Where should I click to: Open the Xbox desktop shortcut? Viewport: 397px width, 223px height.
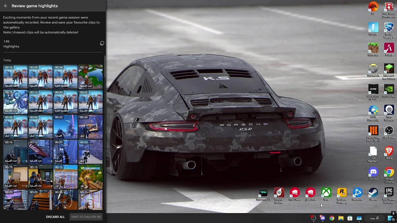coord(326,194)
